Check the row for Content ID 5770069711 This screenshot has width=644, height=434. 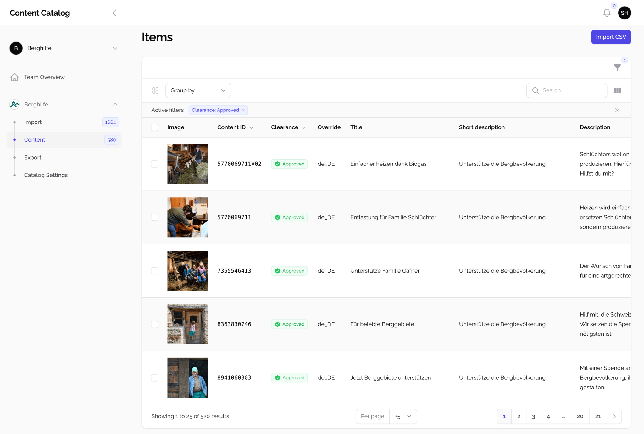pyautogui.click(x=154, y=217)
